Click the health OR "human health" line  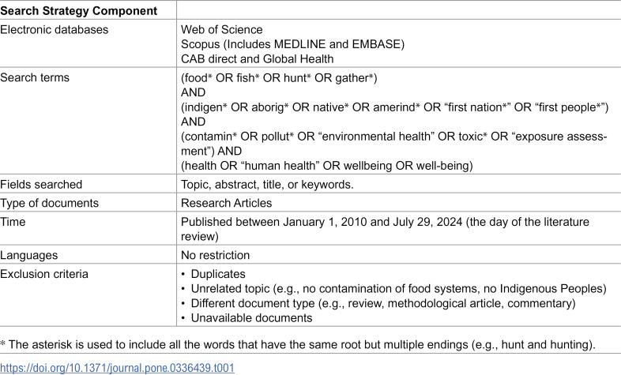[327, 166]
